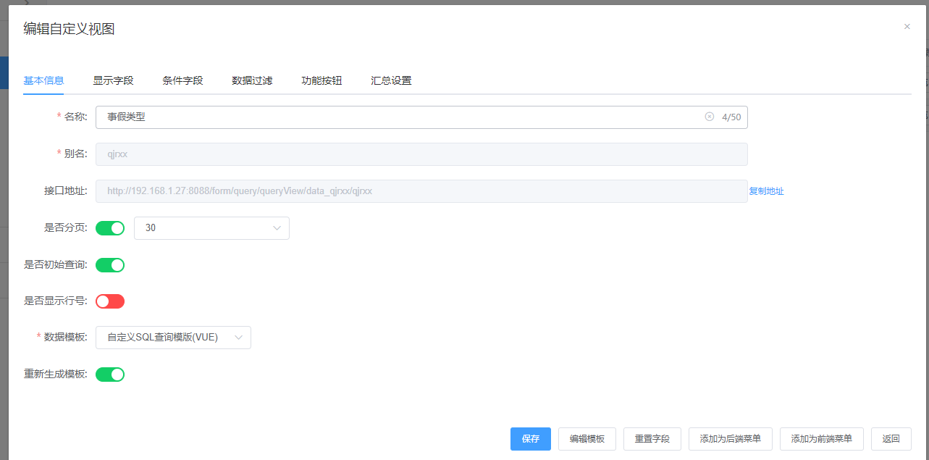Image resolution: width=929 pixels, height=460 pixels.
Task: Click the 重置字段 button
Action: pyautogui.click(x=652, y=439)
